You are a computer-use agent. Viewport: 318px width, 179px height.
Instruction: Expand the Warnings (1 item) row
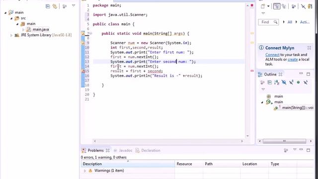click(85, 171)
